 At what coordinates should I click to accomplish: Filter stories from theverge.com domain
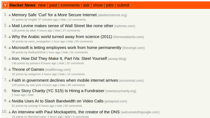pos(134,48)
